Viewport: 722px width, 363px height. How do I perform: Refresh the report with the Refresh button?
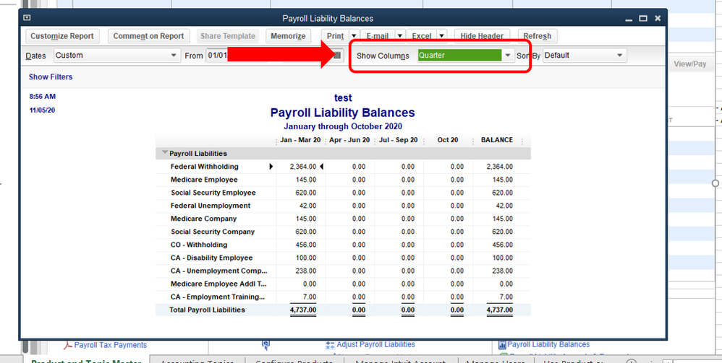[x=537, y=36]
